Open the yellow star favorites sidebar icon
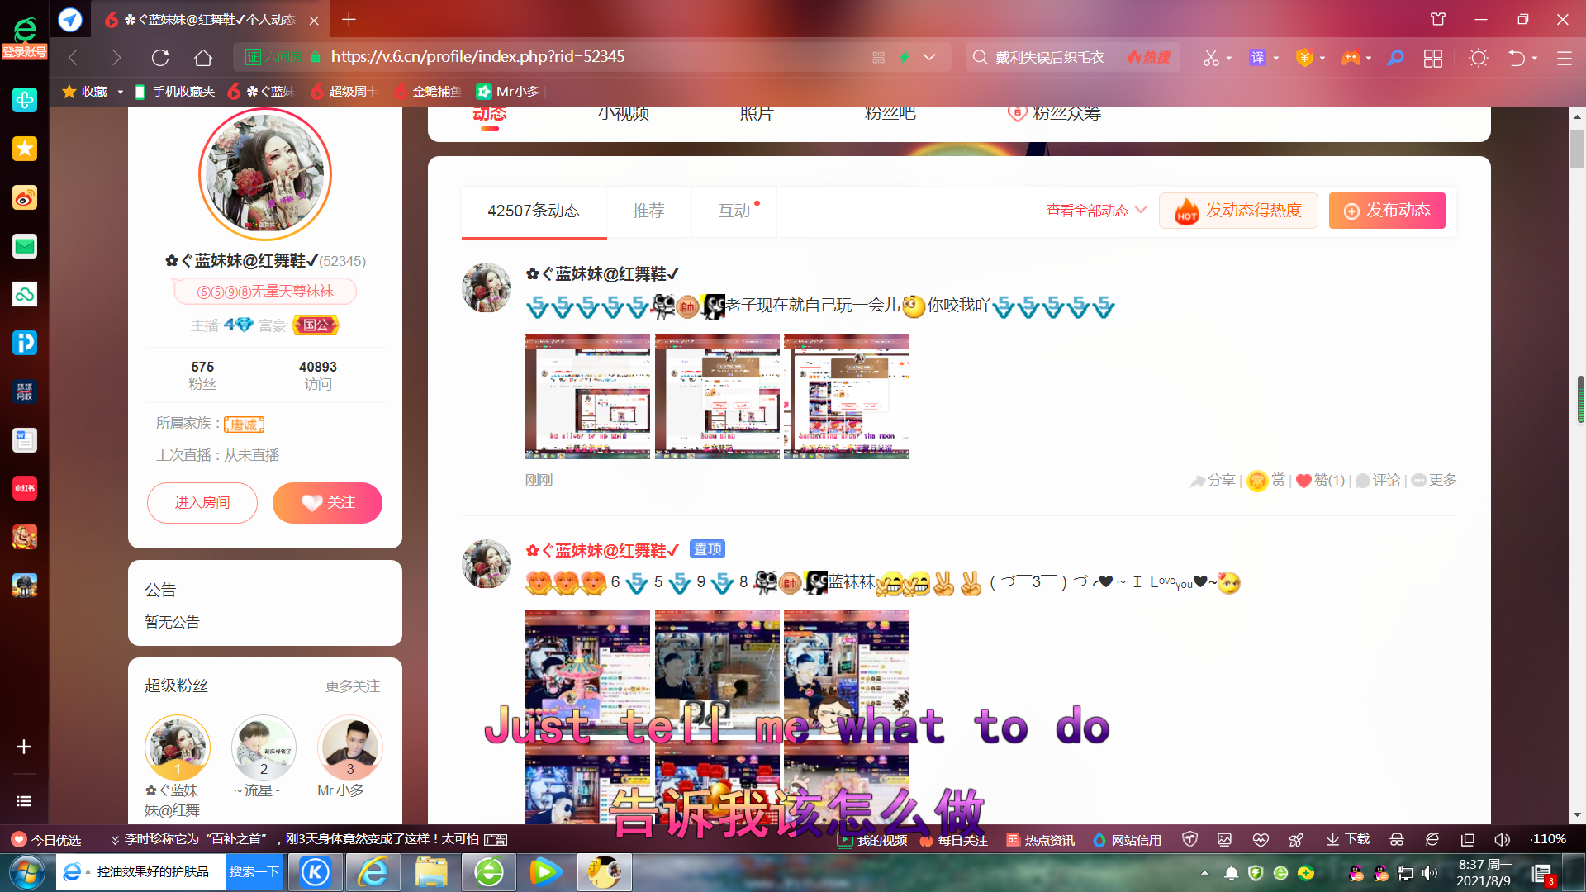The width and height of the screenshot is (1586, 892). pos(25,149)
